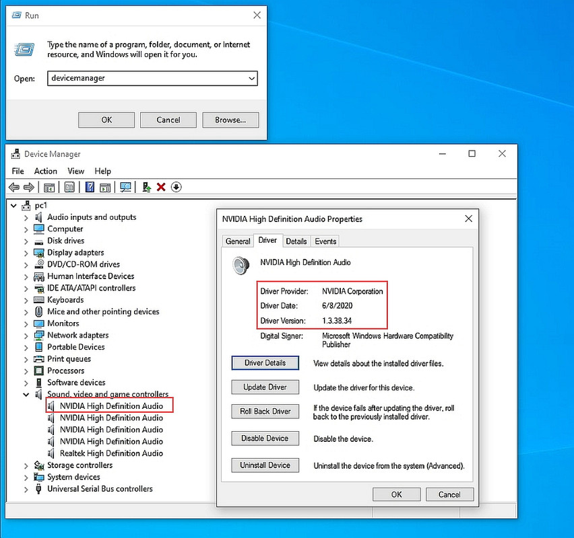Image resolution: width=574 pixels, height=538 pixels.
Task: Toggle the Show/Hide Action Pane toolbar icon
Action: click(105, 188)
